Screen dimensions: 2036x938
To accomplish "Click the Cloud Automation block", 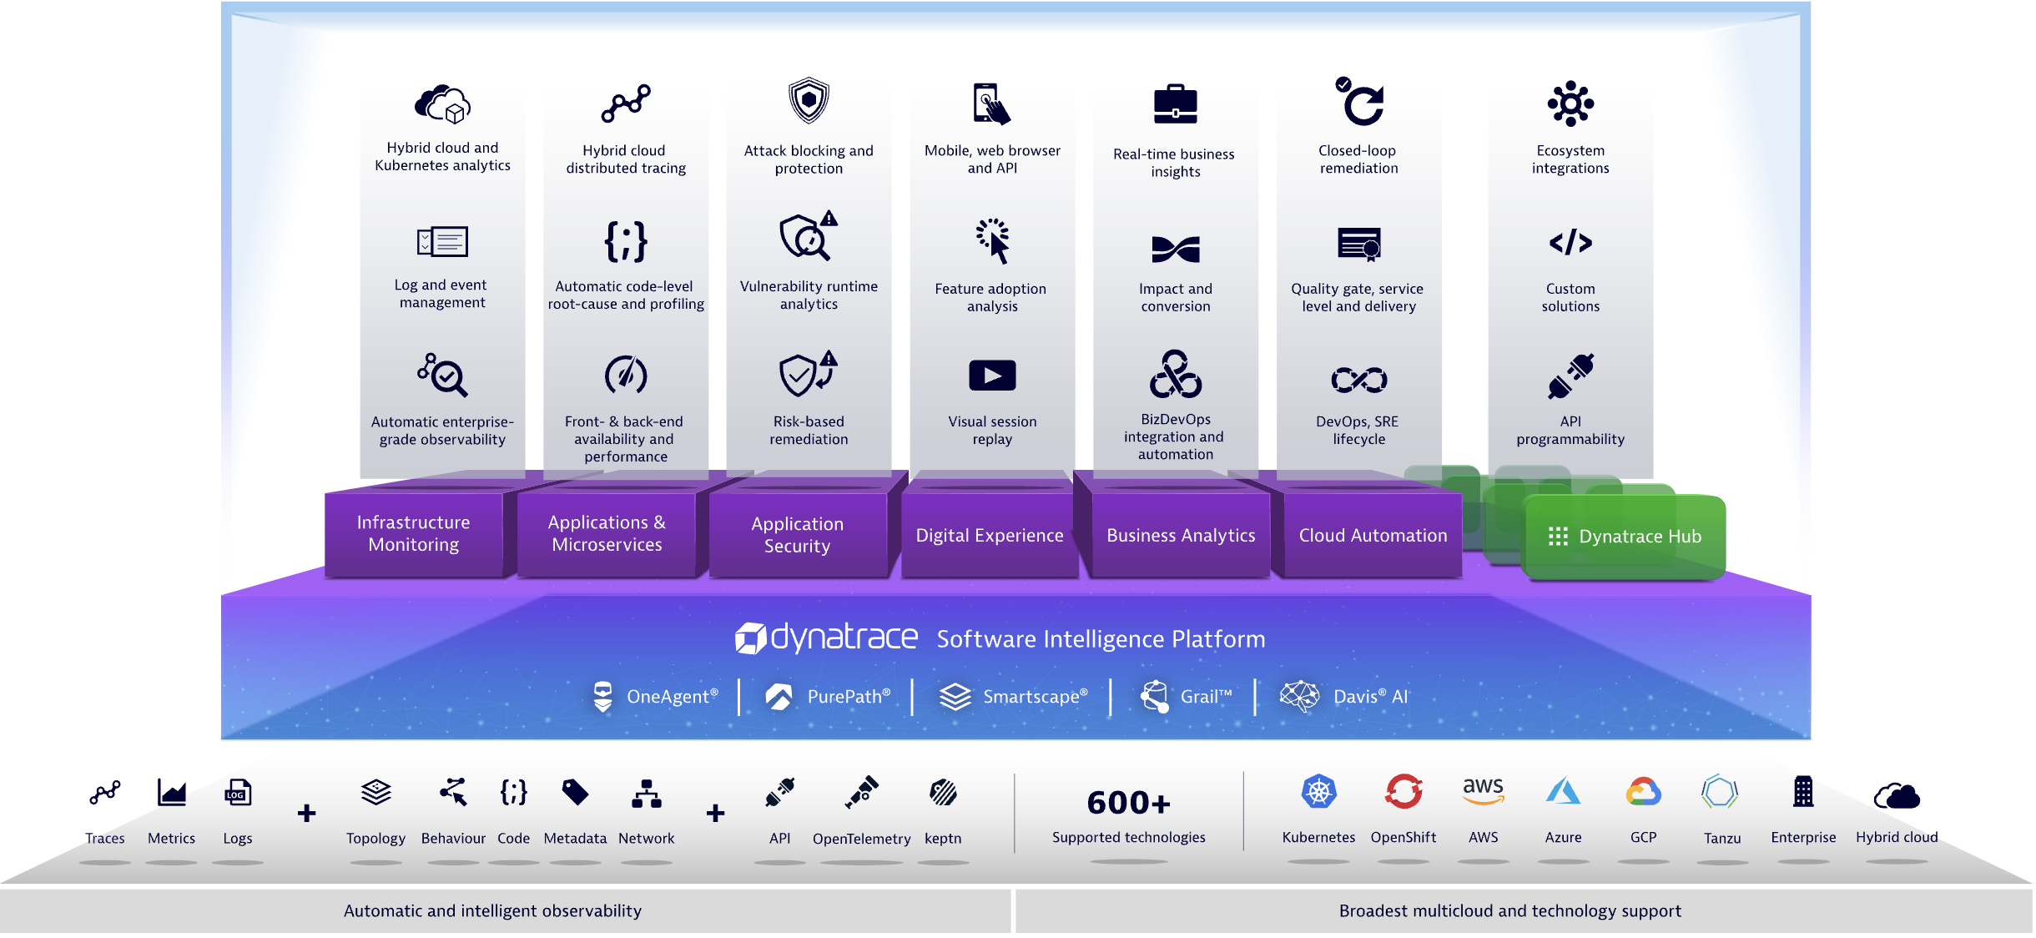I will (x=1373, y=535).
